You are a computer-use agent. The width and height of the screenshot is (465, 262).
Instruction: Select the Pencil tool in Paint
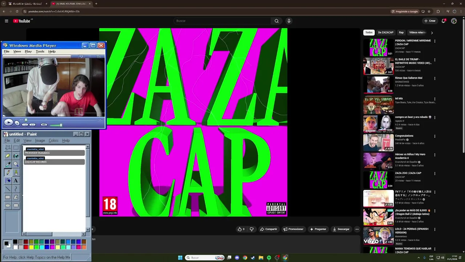tap(8, 172)
